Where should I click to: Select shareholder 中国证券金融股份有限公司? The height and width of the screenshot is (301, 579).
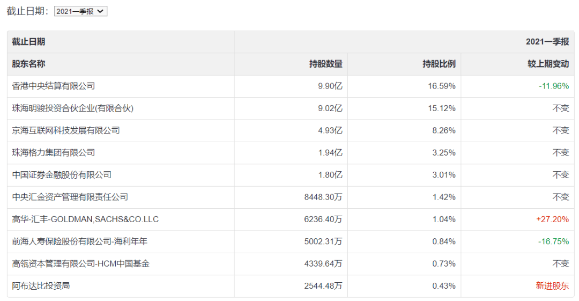[62, 175]
